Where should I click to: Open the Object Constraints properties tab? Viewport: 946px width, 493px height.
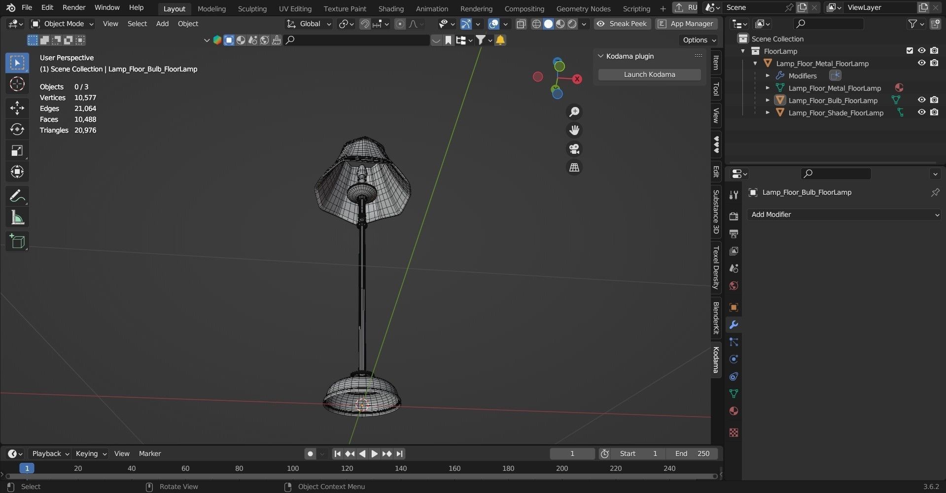pos(734,376)
